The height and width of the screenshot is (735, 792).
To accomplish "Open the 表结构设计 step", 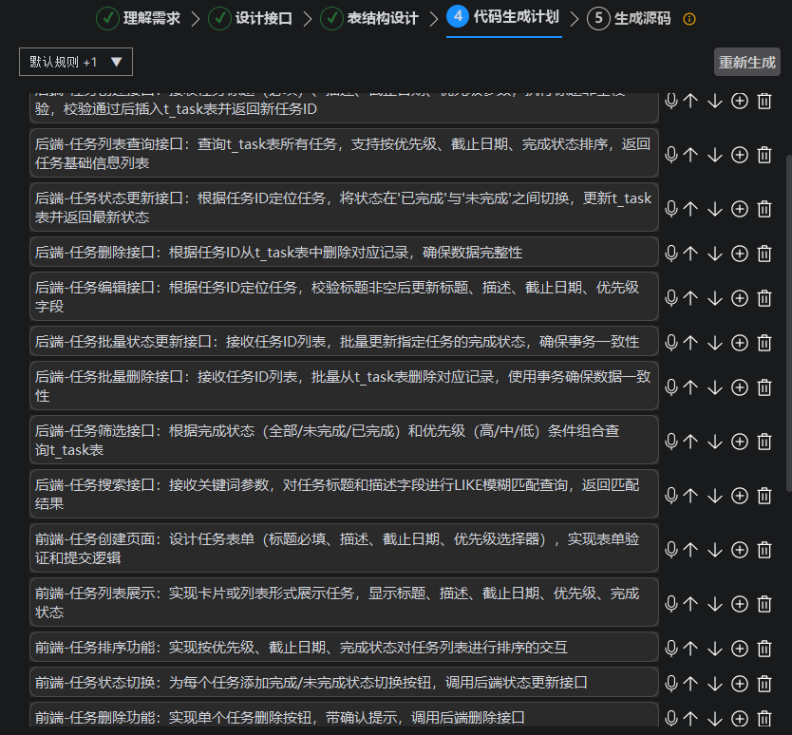I will click(x=369, y=18).
